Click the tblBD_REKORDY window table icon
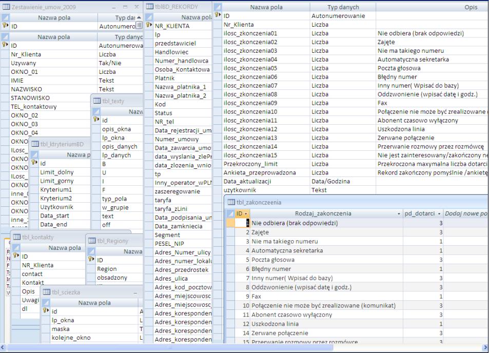Image resolution: width=489 pixels, height=353 pixels. 150,6
